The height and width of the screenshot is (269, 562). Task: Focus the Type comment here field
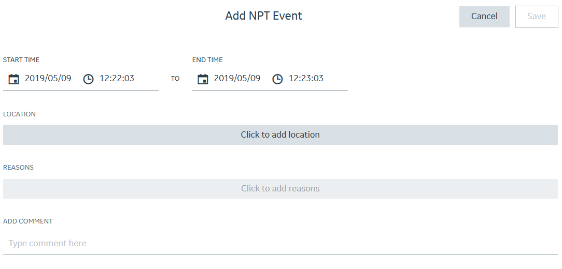(x=280, y=244)
